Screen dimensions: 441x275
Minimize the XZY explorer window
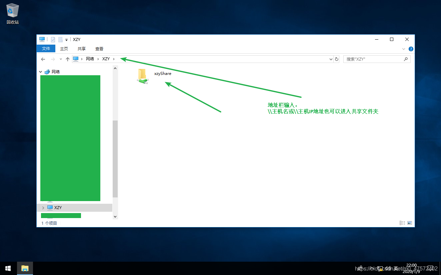(377, 39)
